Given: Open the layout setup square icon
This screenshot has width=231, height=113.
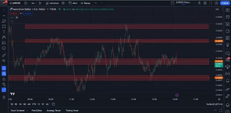Looking at the screenshot, I should tap(172, 3).
